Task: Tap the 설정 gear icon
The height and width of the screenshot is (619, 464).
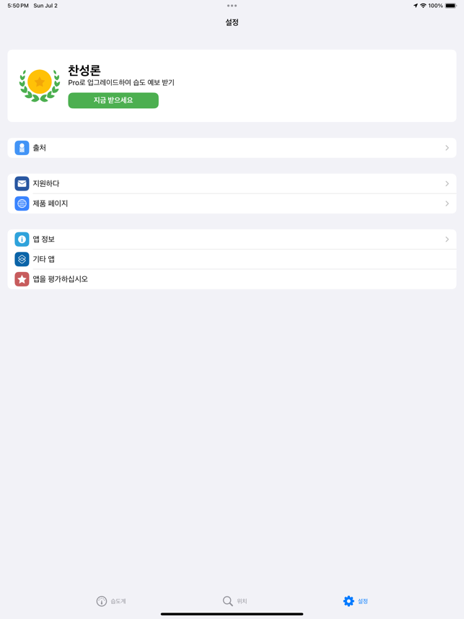Action: point(349,601)
